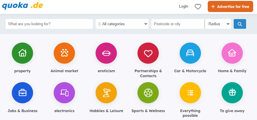Image resolution: width=257 pixels, height=120 pixels.
Task: Focus the Postcode or city field
Action: click(178, 24)
